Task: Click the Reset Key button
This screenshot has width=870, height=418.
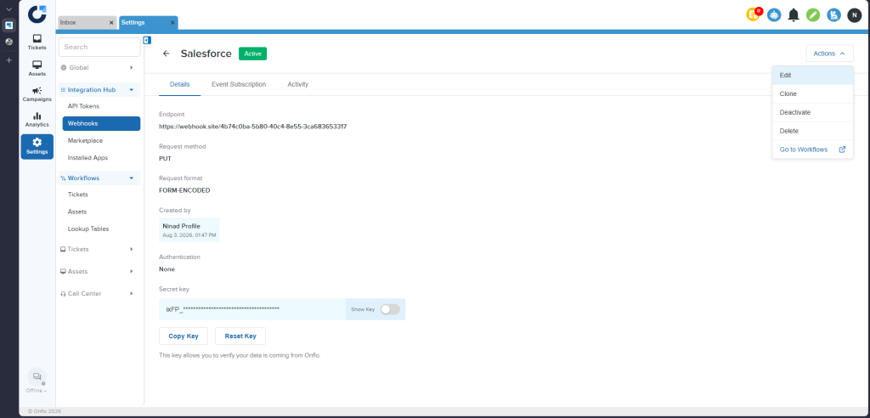Action: pyautogui.click(x=240, y=336)
